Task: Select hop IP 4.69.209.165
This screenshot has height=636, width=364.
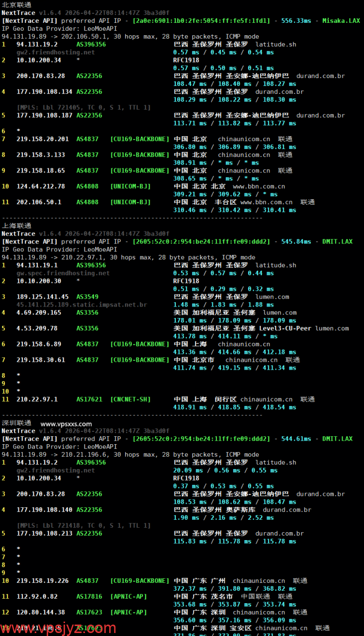Action: pos(39,313)
